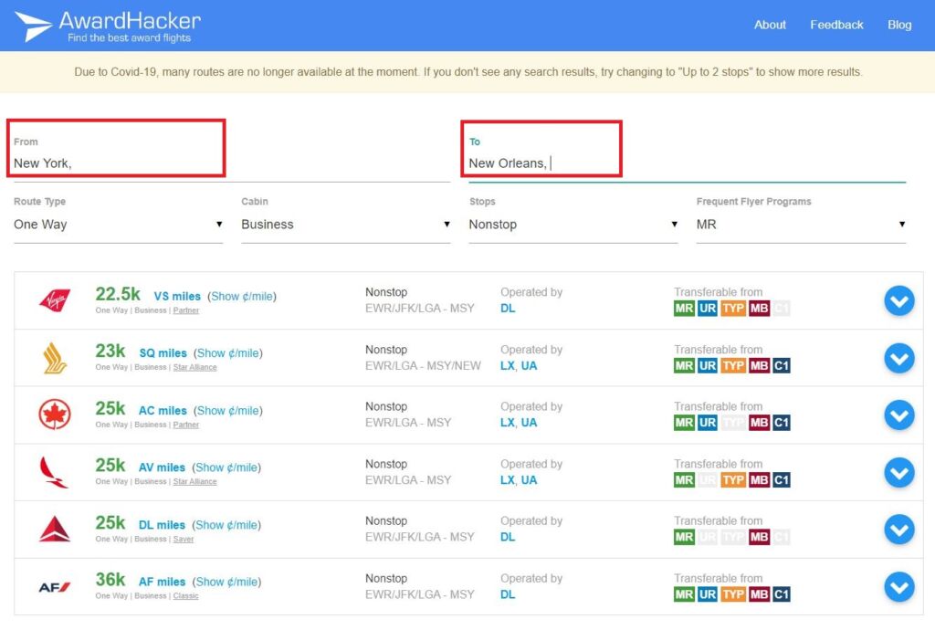Open the Frequent Flyer Programs dropdown
This screenshot has height=630, width=935.
pyautogui.click(x=800, y=225)
